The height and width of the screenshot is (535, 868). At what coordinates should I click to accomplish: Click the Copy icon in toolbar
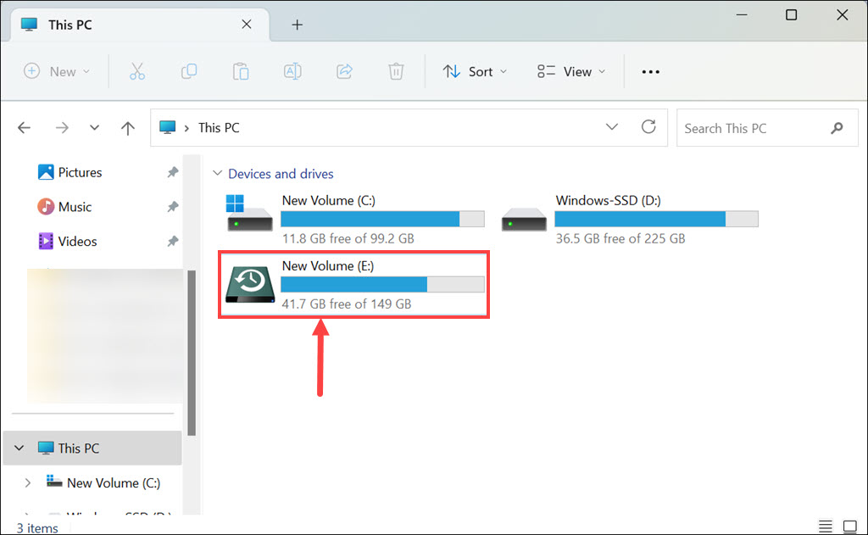coord(189,72)
